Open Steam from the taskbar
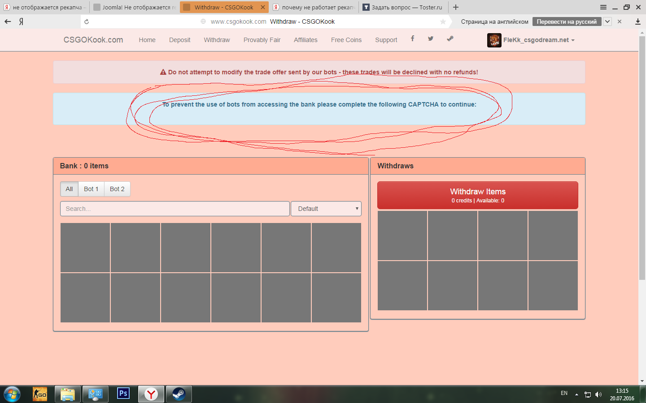646x403 pixels. (x=179, y=394)
